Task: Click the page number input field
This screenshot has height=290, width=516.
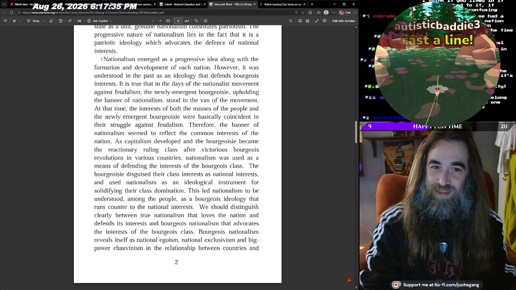Action: pos(178,21)
